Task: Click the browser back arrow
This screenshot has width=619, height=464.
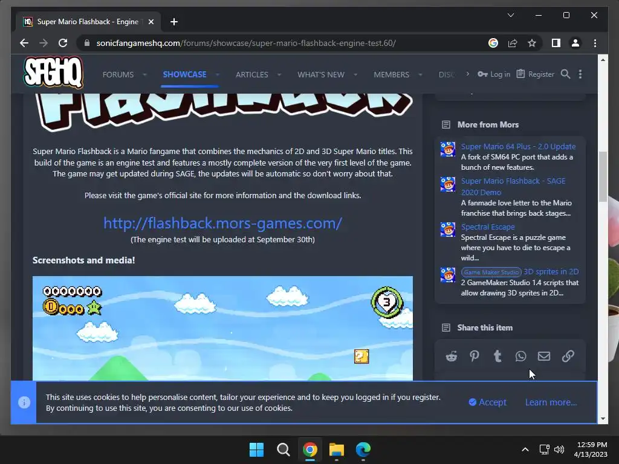Action: 24,43
